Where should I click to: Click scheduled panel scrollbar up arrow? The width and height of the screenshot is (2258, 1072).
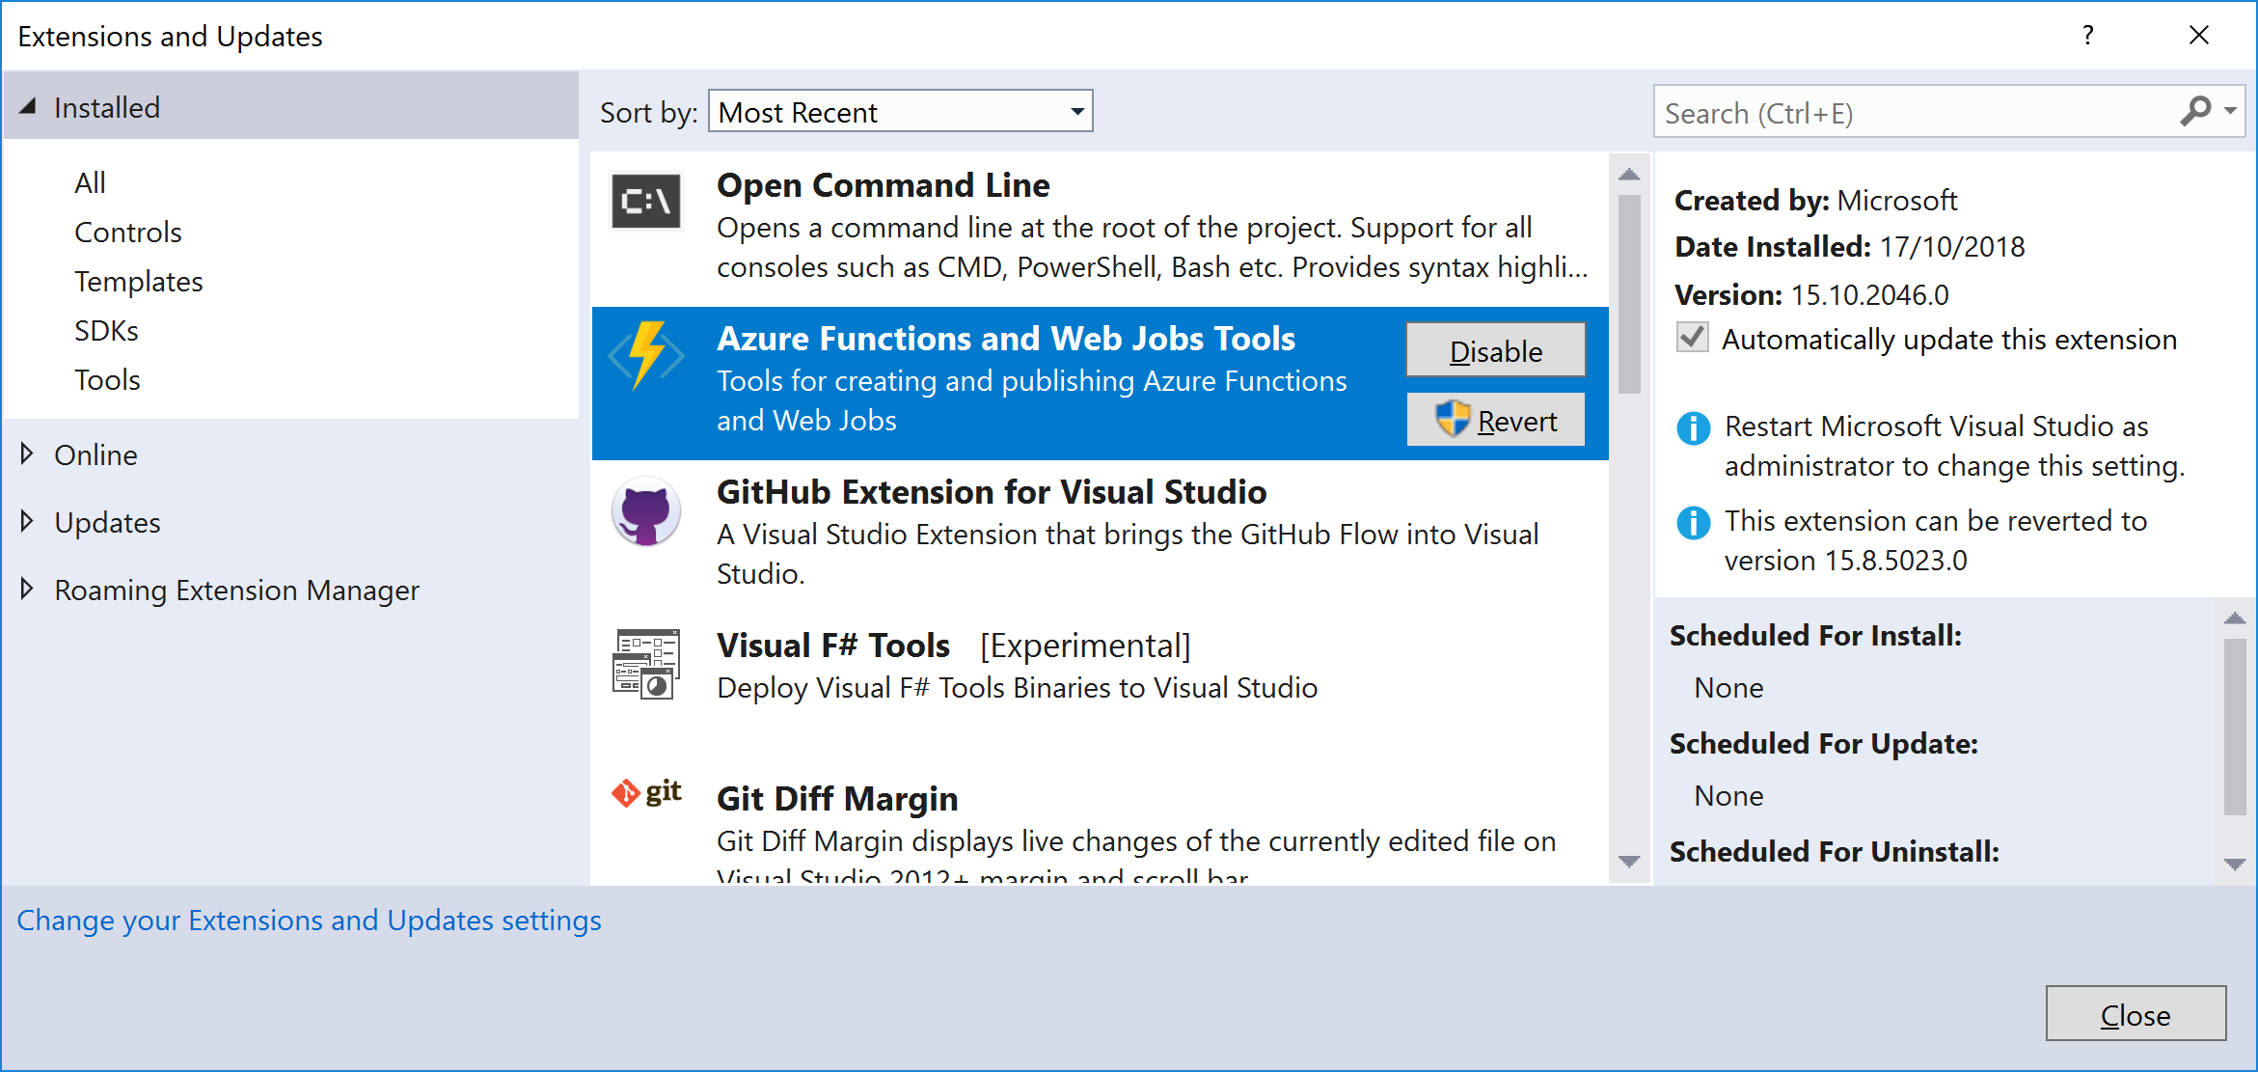tap(2235, 618)
